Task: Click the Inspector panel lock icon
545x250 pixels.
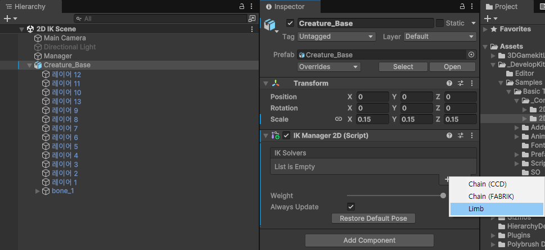Action: [462, 6]
